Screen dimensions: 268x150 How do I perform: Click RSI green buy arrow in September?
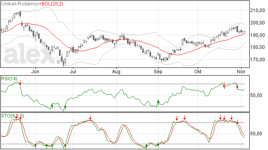158,103
